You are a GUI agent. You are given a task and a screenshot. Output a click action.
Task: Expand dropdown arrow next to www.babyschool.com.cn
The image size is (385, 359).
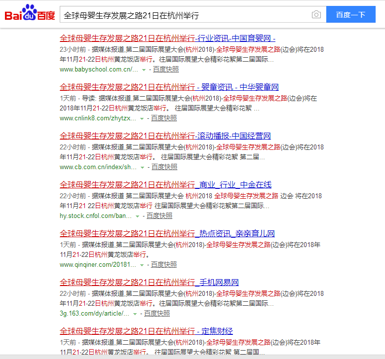pyautogui.click(x=144, y=70)
